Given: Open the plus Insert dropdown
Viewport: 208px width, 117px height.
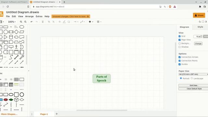Looking at the screenshot, I should click(x=91, y=22).
